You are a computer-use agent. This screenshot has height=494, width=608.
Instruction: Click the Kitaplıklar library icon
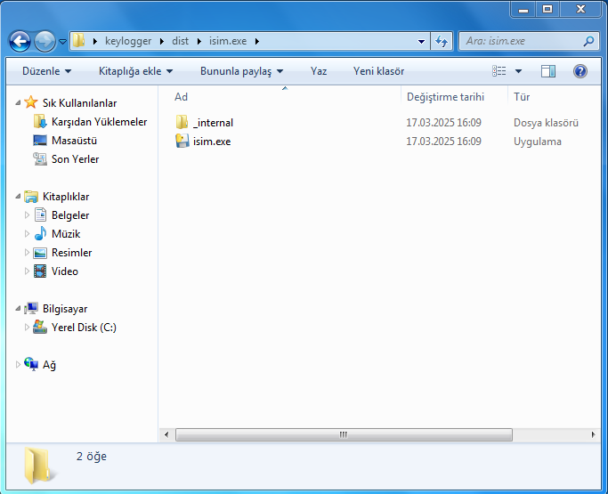(30, 196)
